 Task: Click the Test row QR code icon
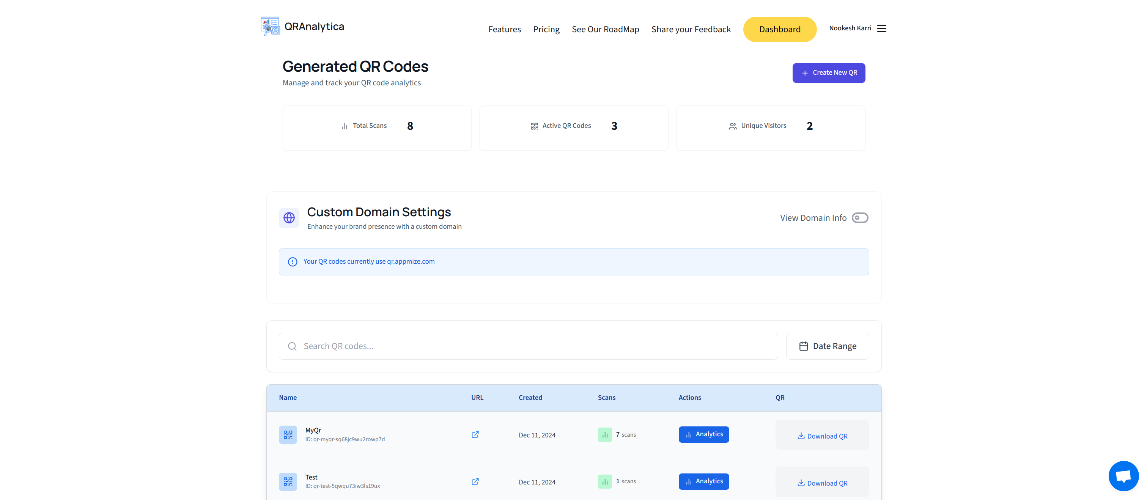click(288, 482)
